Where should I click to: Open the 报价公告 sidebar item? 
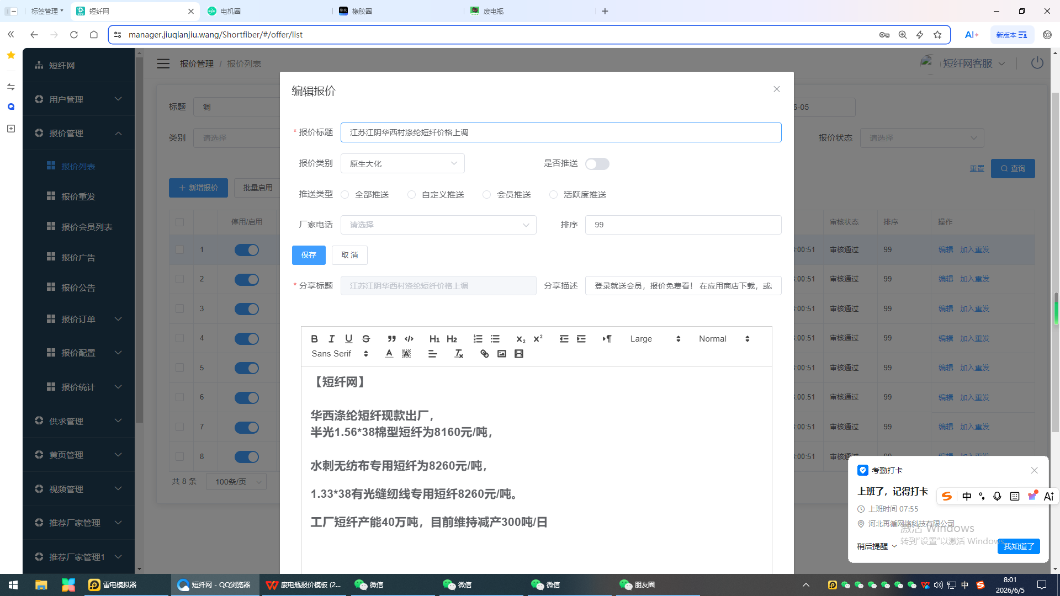click(x=78, y=288)
